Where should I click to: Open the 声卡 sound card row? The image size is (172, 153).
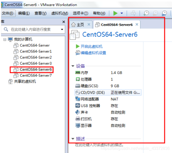point(108,112)
